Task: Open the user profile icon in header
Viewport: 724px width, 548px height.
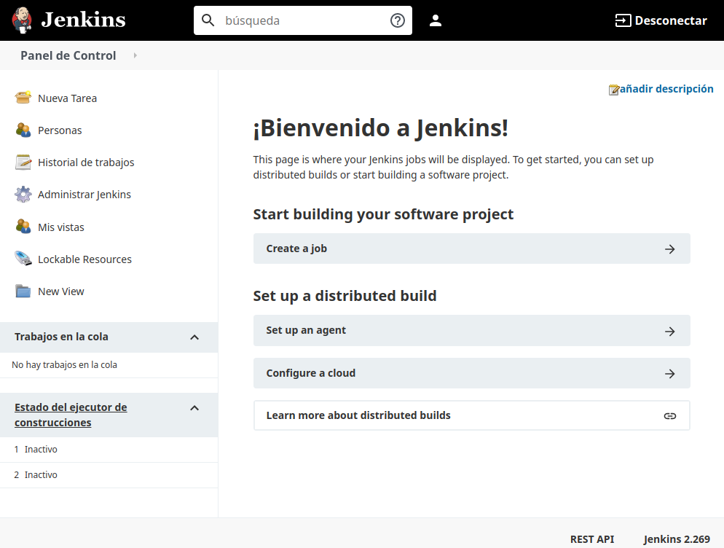Action: (436, 20)
